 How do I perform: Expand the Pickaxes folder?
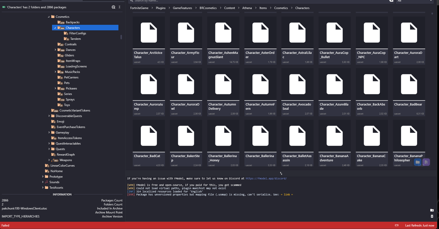56,88
